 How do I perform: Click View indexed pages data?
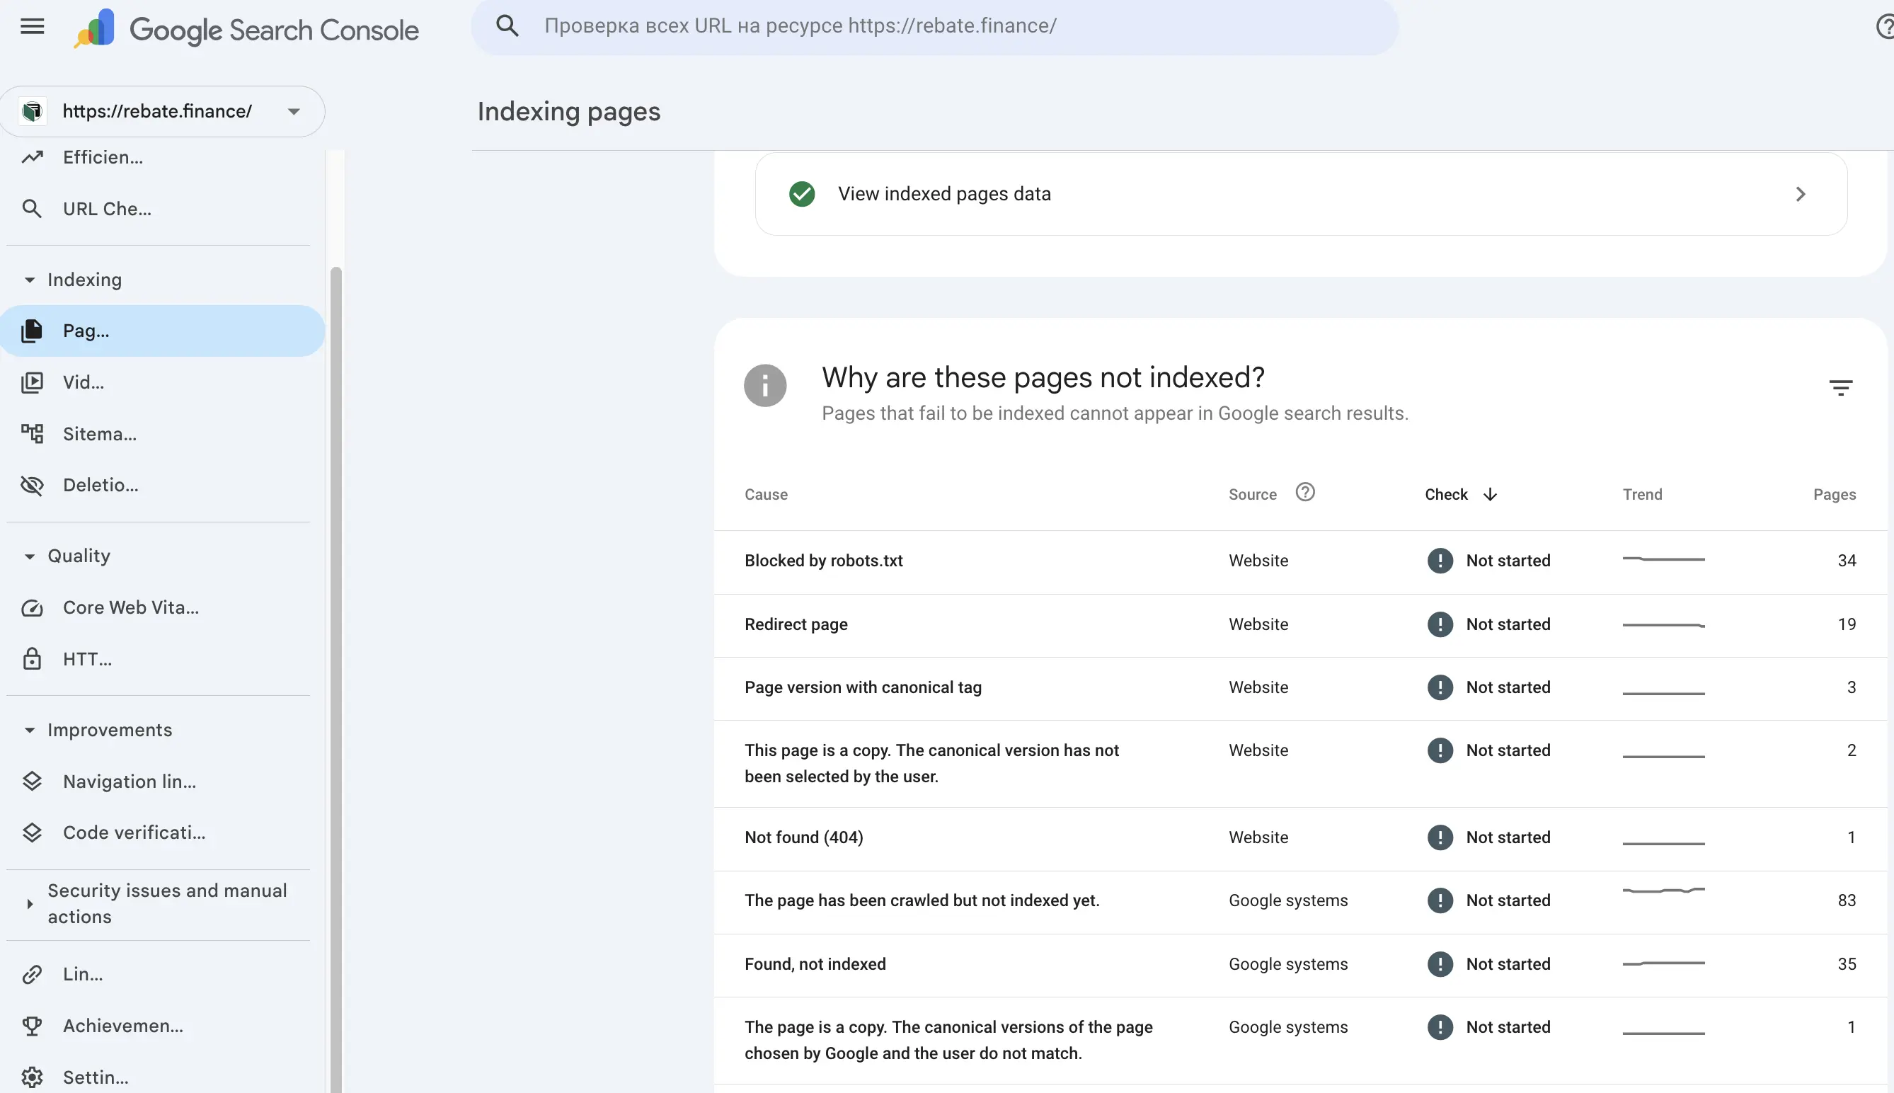944,194
